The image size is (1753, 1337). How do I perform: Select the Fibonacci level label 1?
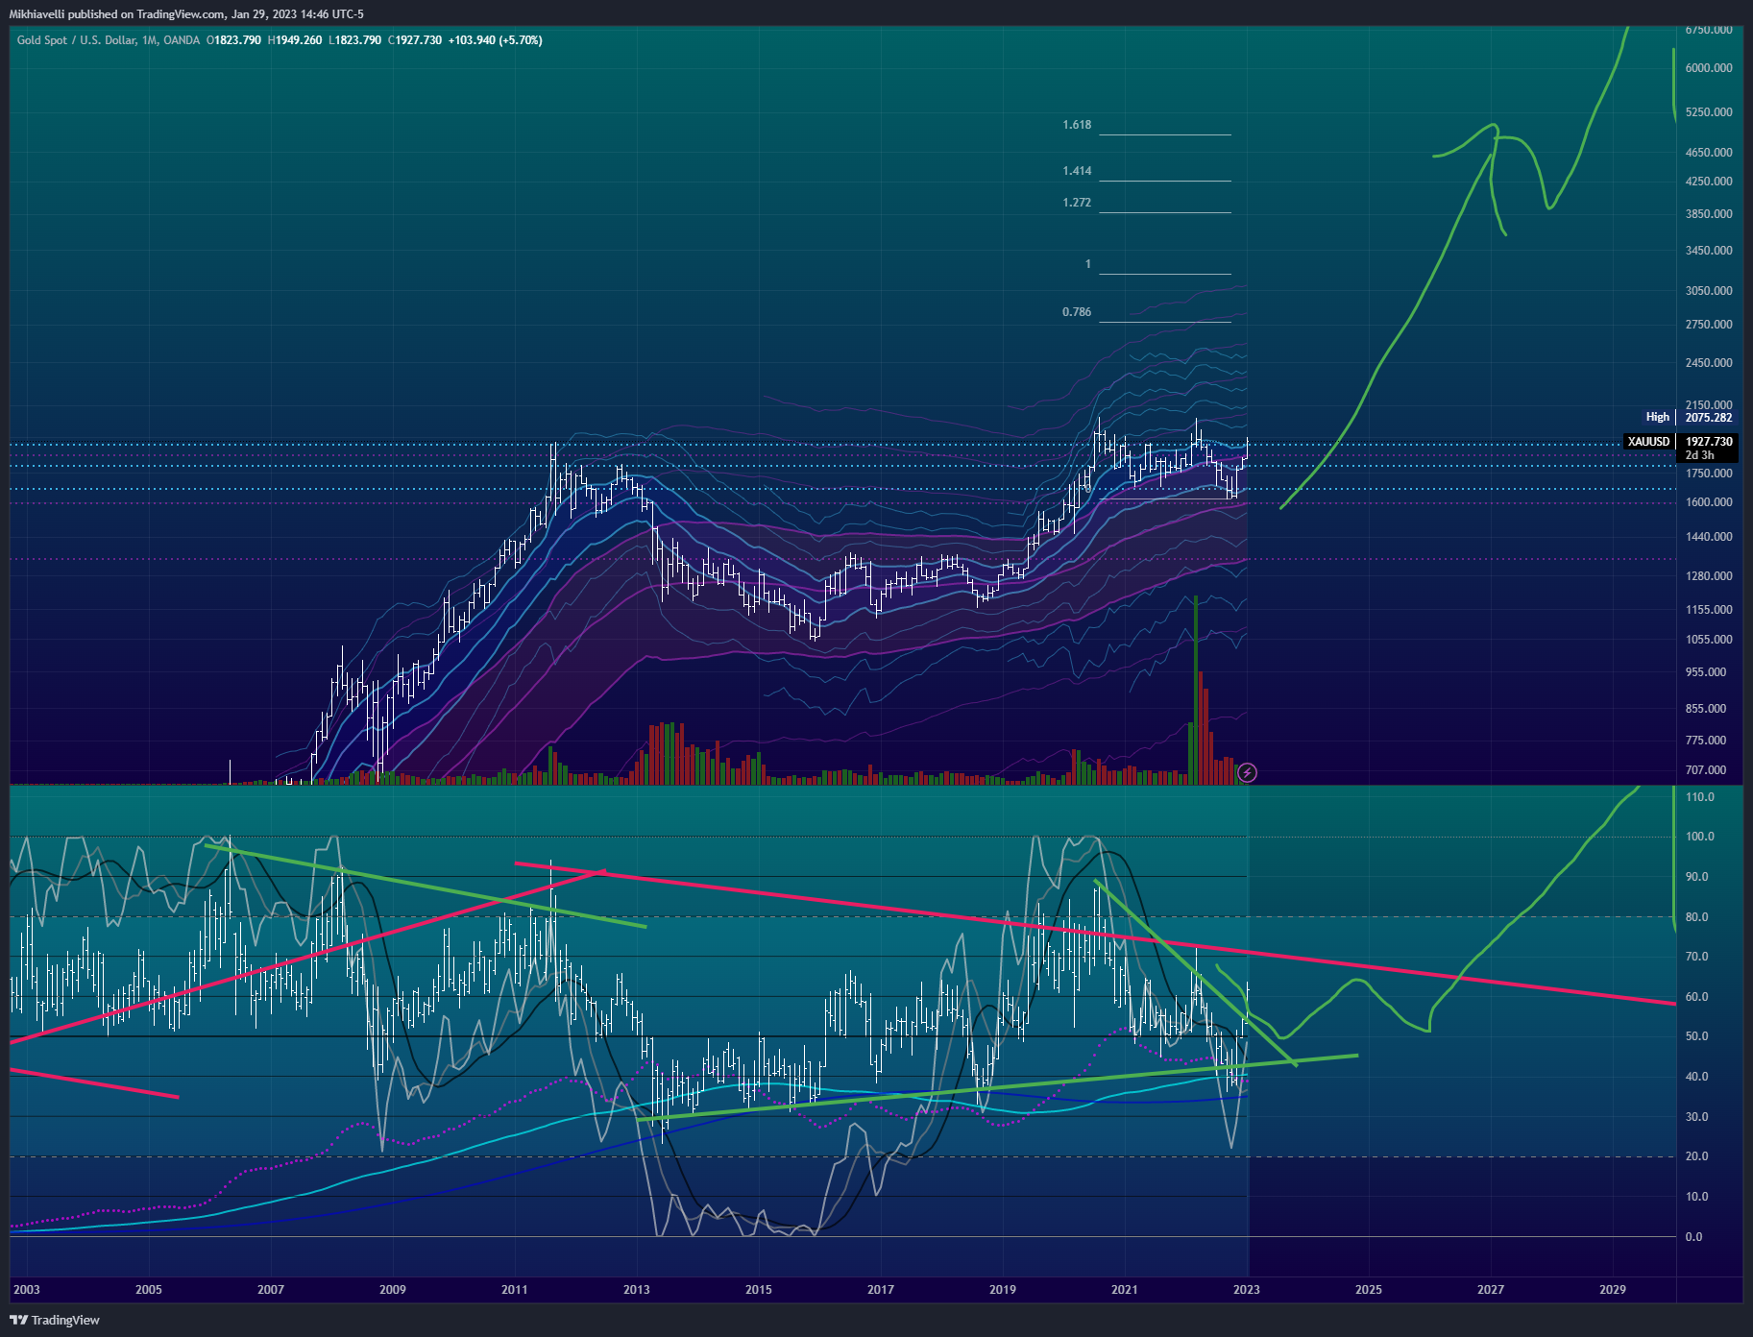tap(1088, 264)
